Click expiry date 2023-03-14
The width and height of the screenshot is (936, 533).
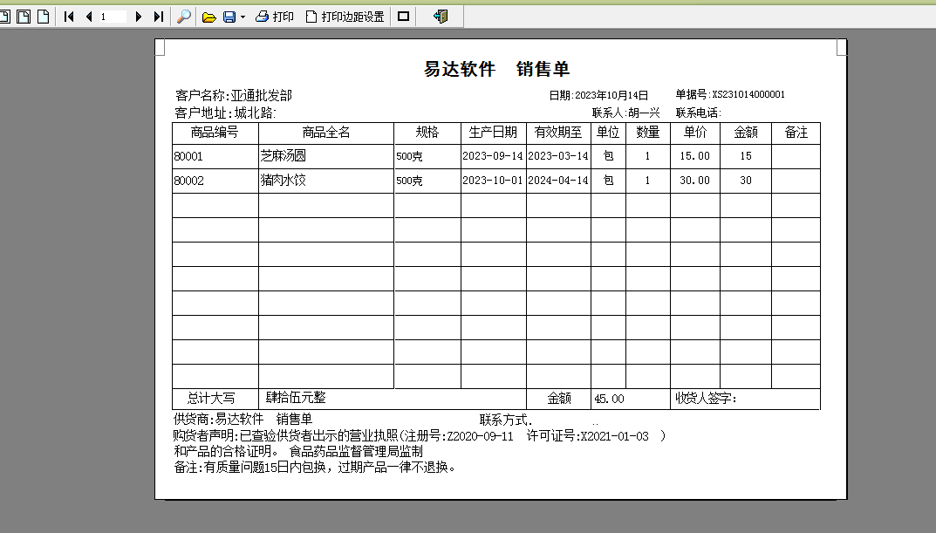(558, 156)
